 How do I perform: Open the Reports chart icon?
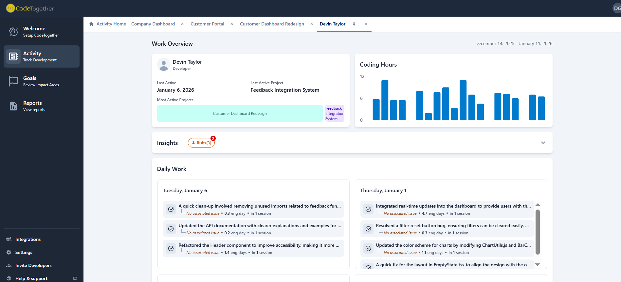pyautogui.click(x=13, y=106)
